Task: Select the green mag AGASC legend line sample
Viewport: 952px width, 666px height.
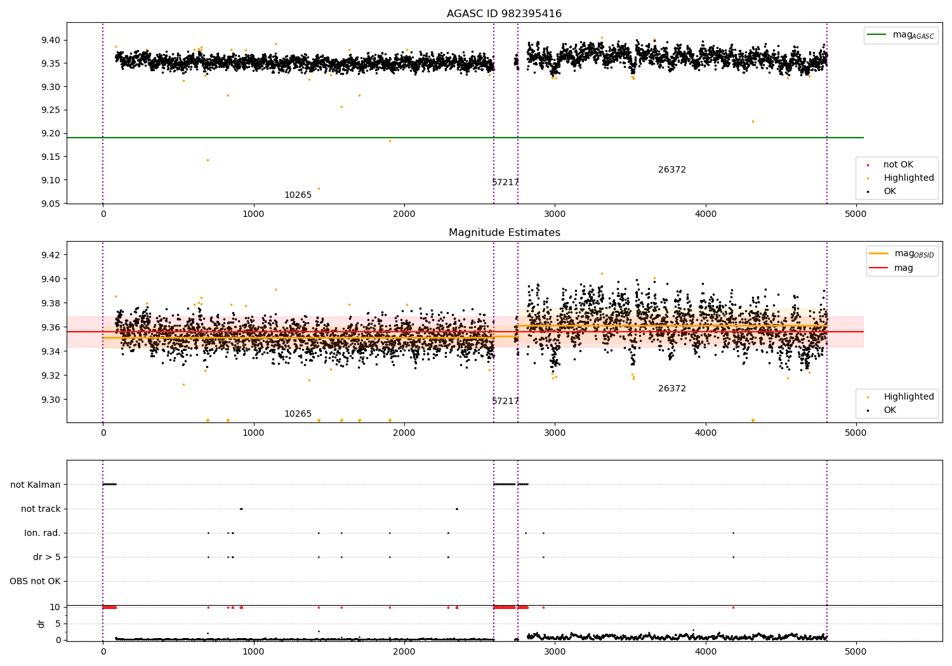Action: 877,35
